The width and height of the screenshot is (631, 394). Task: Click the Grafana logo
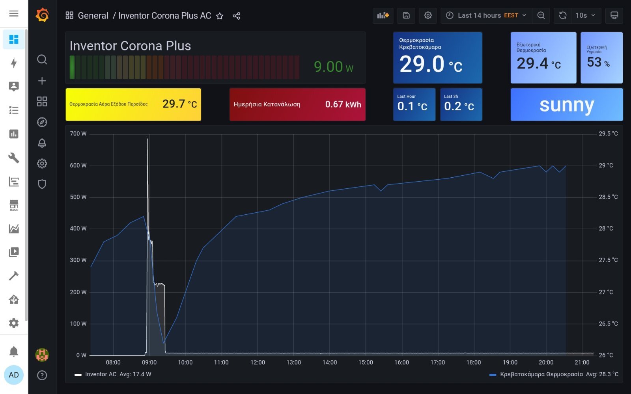pyautogui.click(x=42, y=15)
